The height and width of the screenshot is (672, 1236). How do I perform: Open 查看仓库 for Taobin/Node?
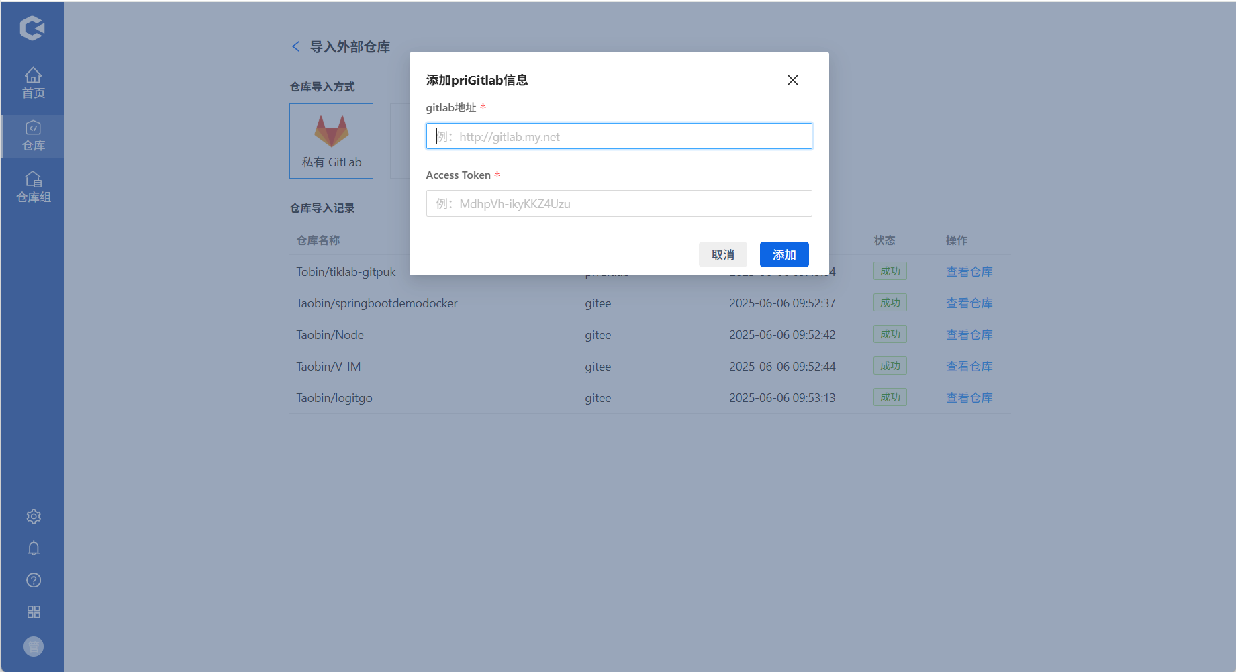[x=969, y=334]
